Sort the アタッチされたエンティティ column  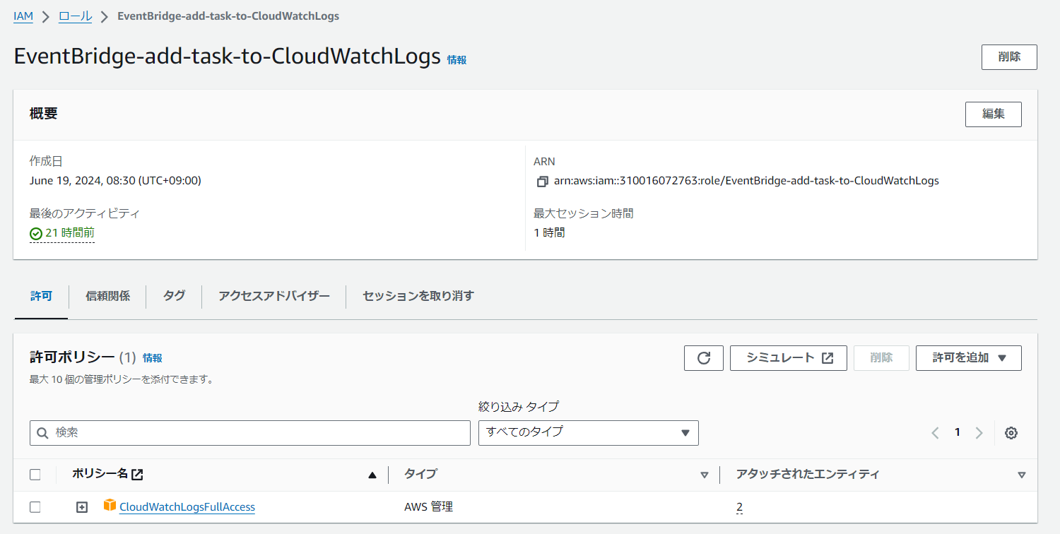(1021, 475)
